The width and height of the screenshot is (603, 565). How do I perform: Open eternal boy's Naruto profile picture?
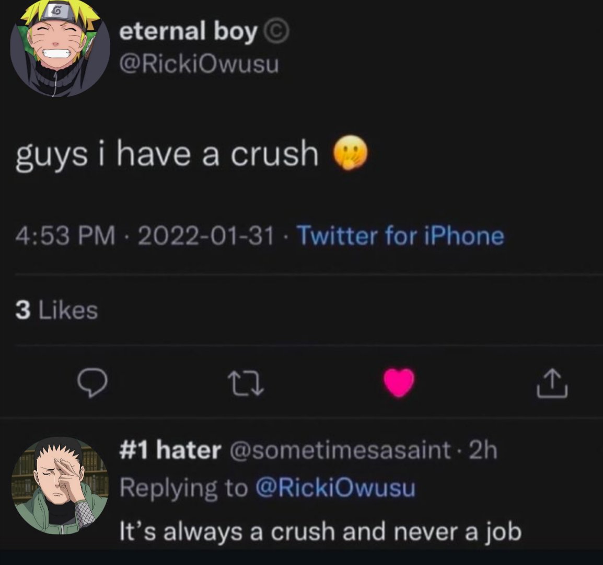(x=60, y=47)
